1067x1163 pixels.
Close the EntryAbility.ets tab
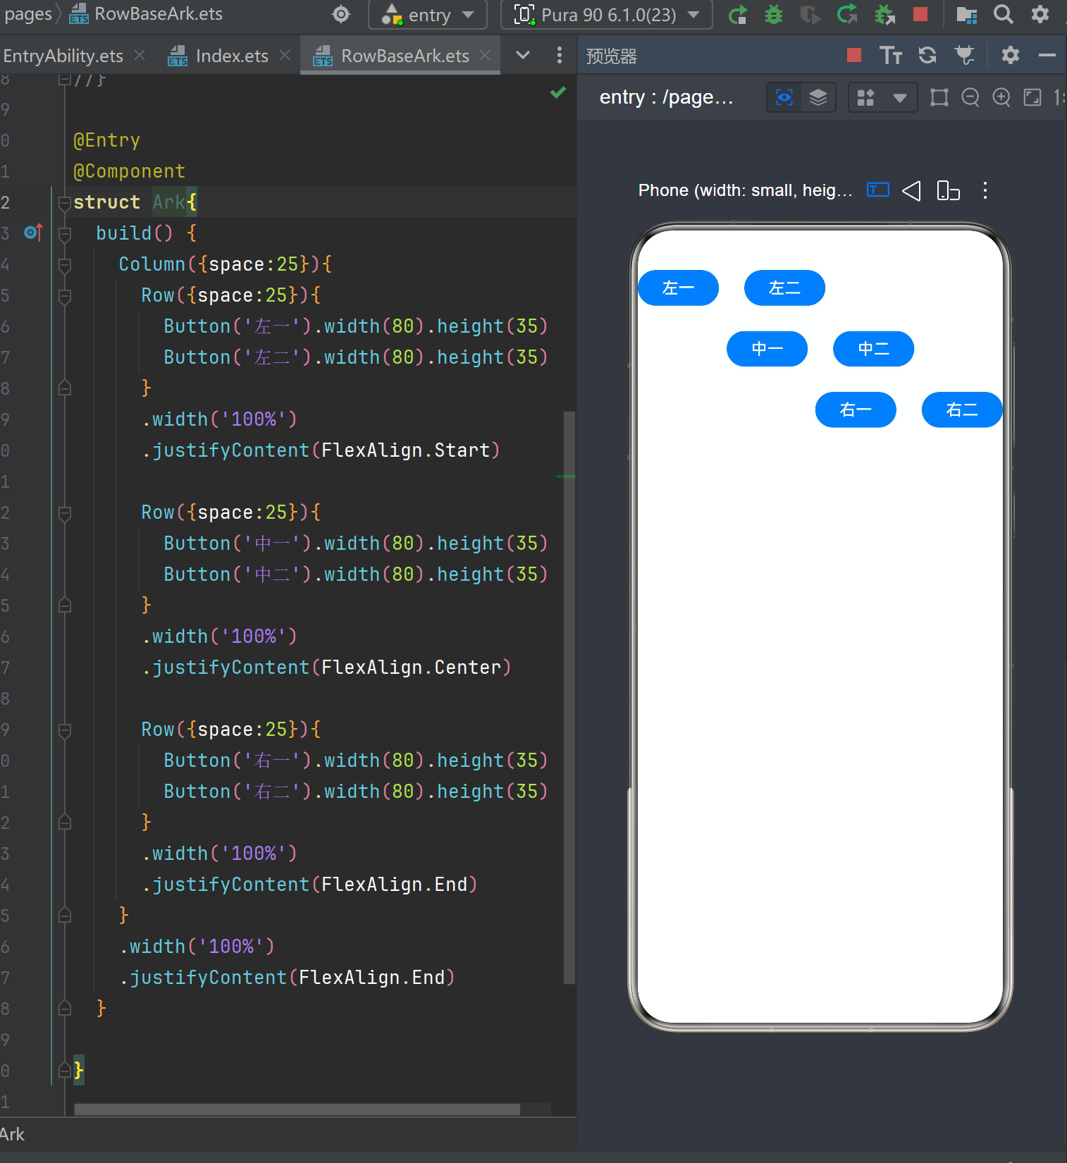140,55
